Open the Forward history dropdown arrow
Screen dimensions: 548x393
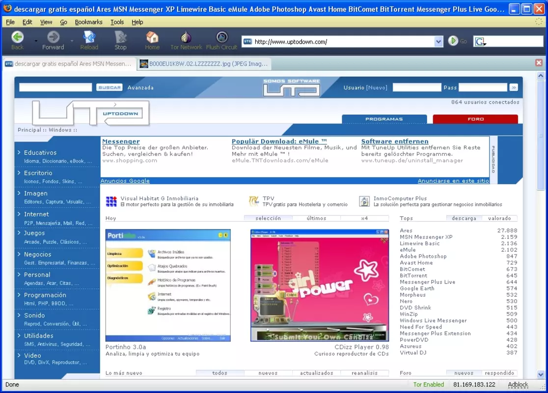point(72,41)
